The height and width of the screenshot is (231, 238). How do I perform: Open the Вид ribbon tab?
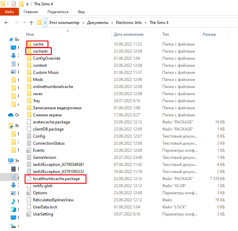coord(81,12)
